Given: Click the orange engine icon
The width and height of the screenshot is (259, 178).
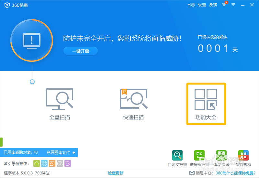Looking at the screenshot, I should tap(52, 163).
